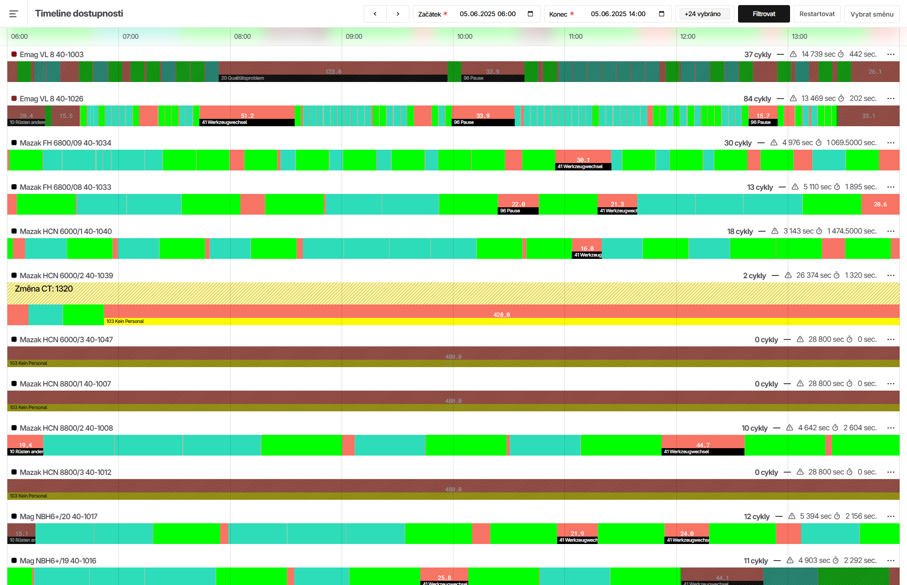Go to next time range arrow

click(398, 14)
